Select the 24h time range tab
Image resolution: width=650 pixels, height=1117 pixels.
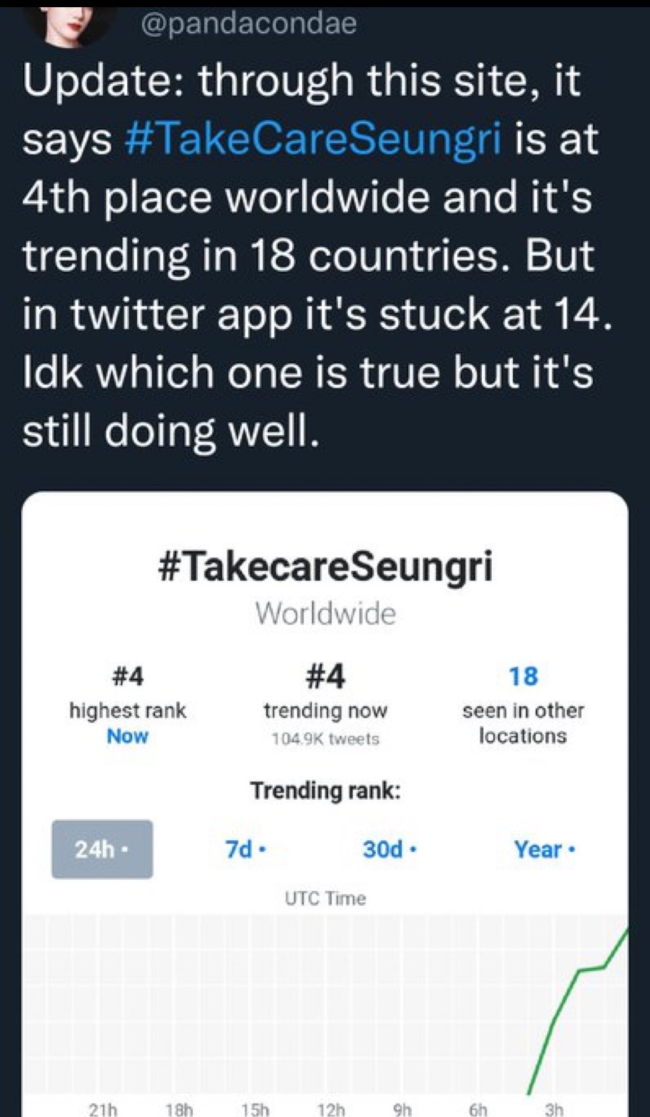(102, 849)
